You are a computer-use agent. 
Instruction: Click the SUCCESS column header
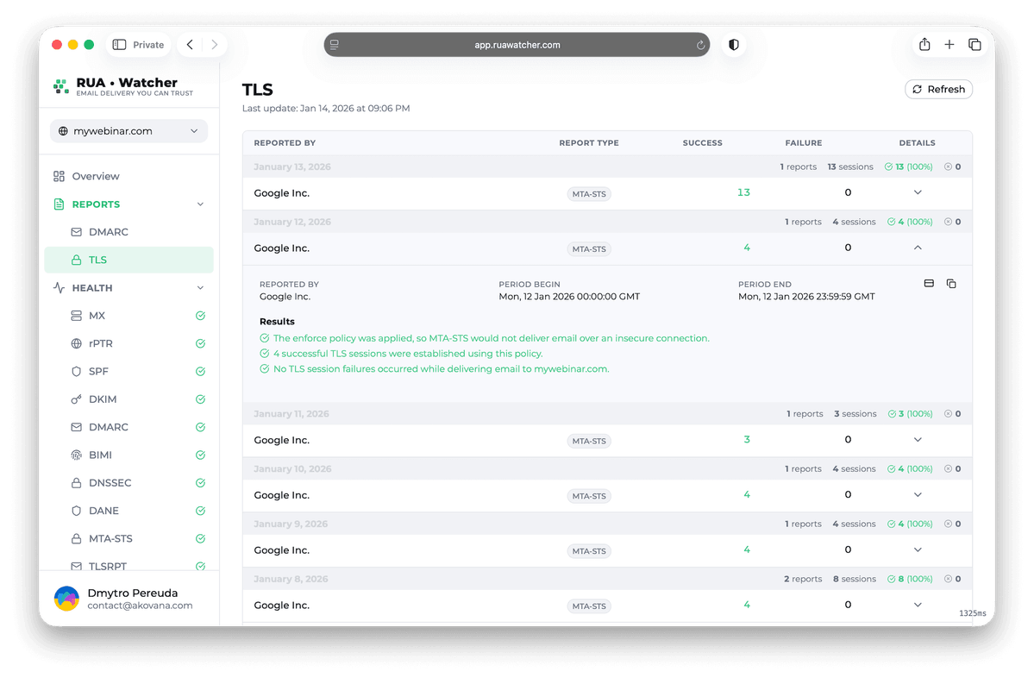(702, 142)
